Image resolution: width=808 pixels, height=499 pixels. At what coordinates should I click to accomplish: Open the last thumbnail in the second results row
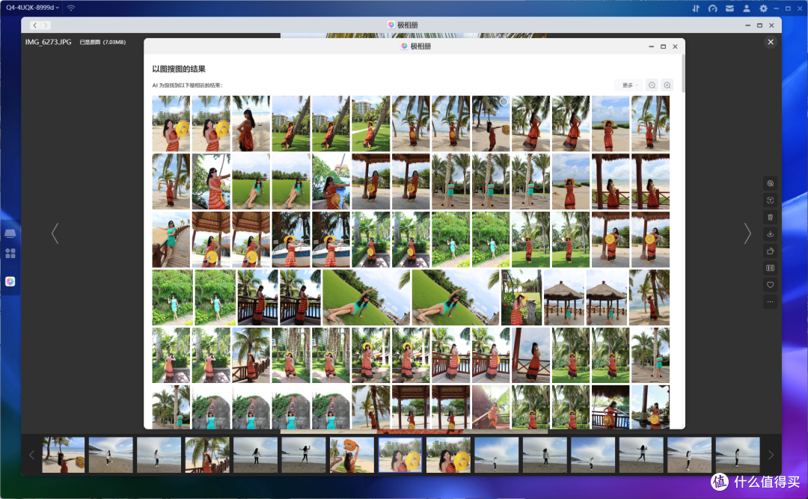coord(650,182)
